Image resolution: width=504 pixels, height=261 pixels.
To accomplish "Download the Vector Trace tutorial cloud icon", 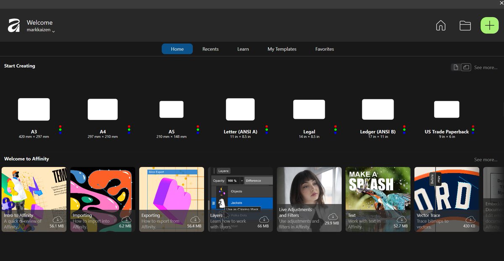I will coord(471,219).
